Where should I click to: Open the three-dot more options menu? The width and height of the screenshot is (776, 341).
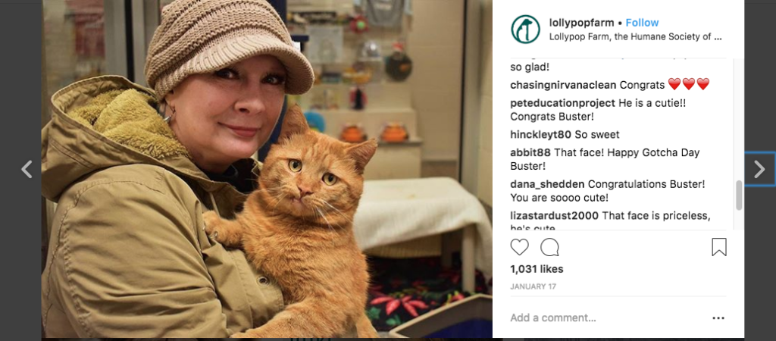[718, 318]
